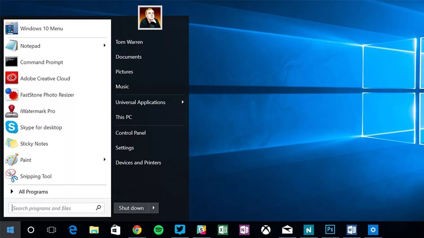This screenshot has width=424, height=238.
Task: Open Cortana circle on taskbar
Action: [x=31, y=230]
